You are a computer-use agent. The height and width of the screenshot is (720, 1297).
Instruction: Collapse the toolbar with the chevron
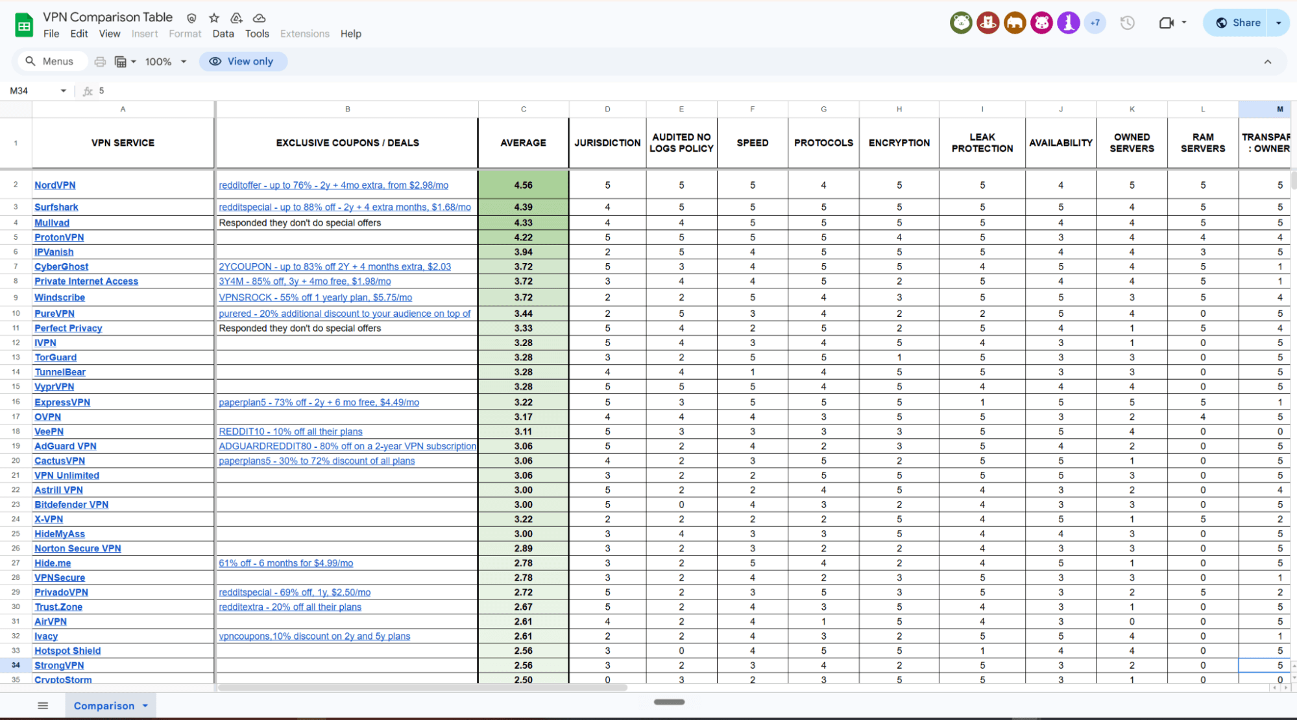(1268, 62)
